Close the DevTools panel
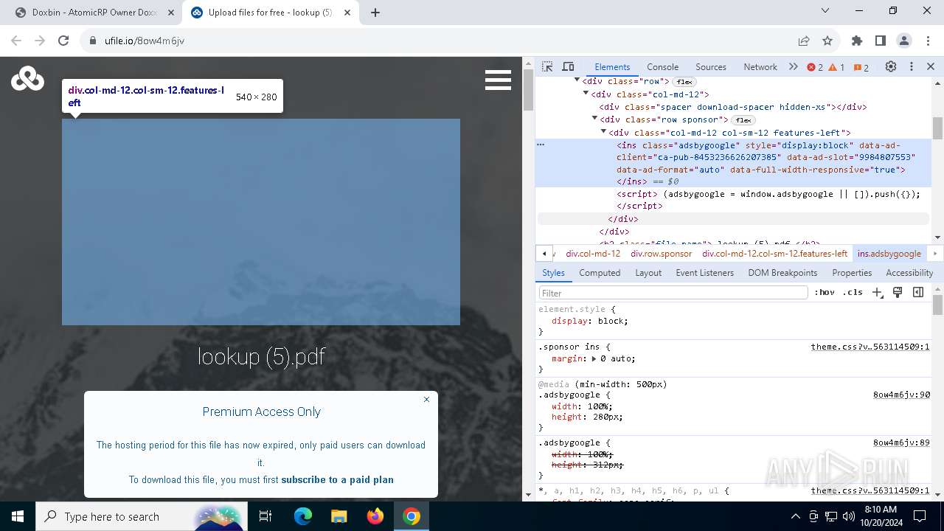944x531 pixels. [x=931, y=66]
